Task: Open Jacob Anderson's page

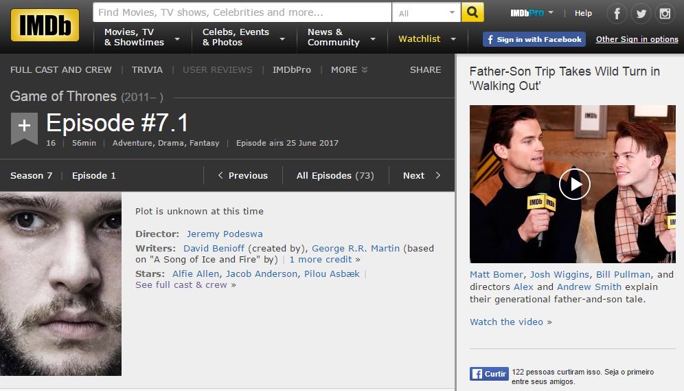Action: 262,273
